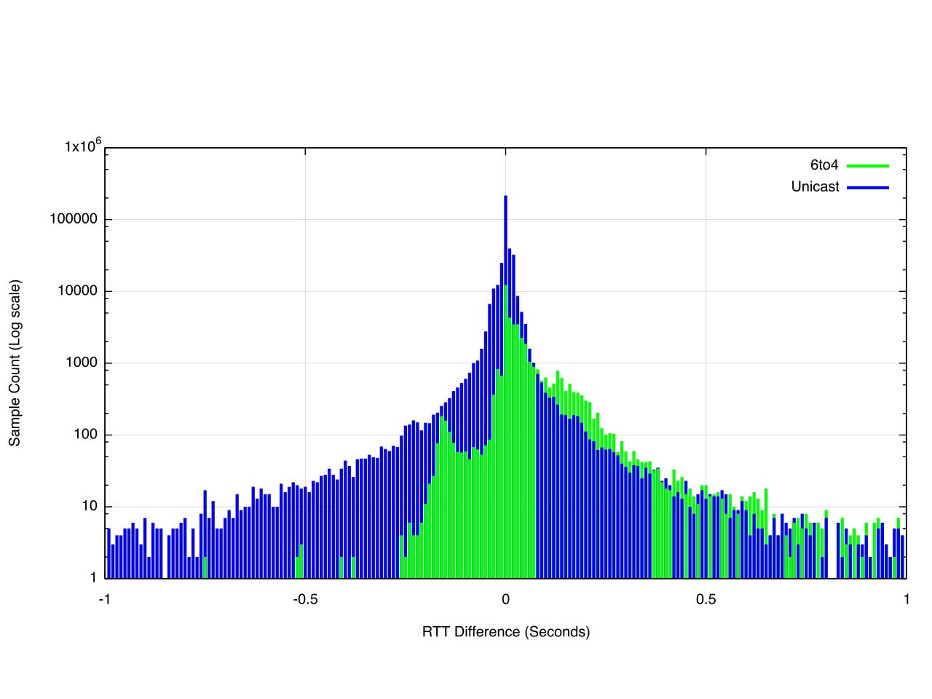932x699 pixels.
Task: Click the 6to4 legend label
Action: [x=824, y=165]
